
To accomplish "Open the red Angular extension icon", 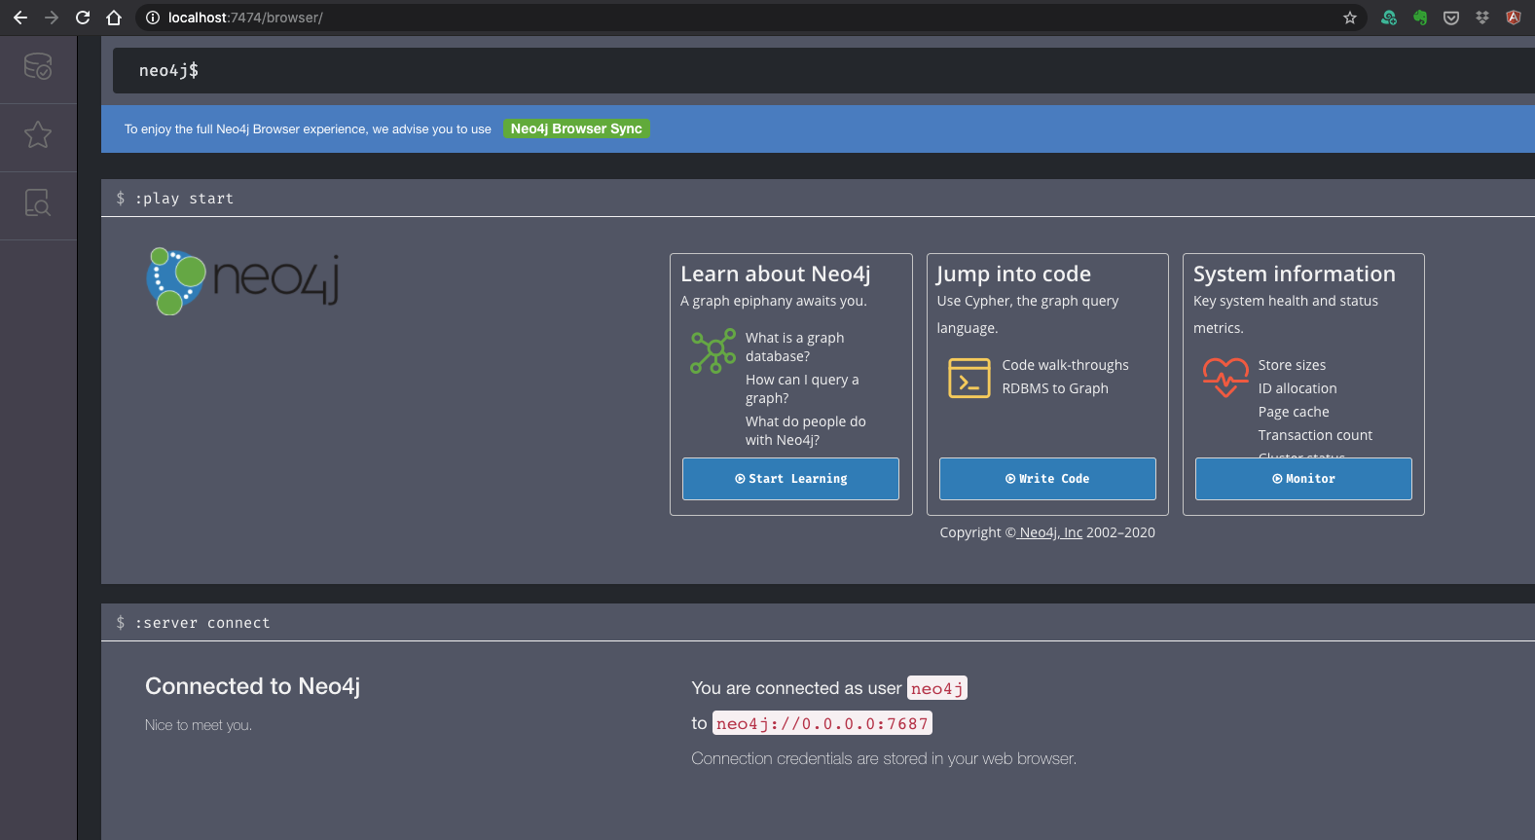I will (1514, 18).
